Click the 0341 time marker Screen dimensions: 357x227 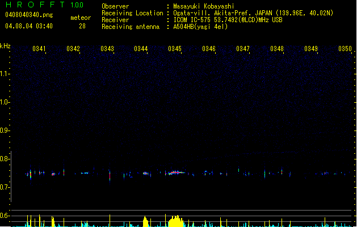[39, 49]
